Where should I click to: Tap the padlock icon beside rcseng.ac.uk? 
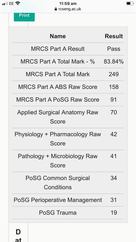pos(56,9)
